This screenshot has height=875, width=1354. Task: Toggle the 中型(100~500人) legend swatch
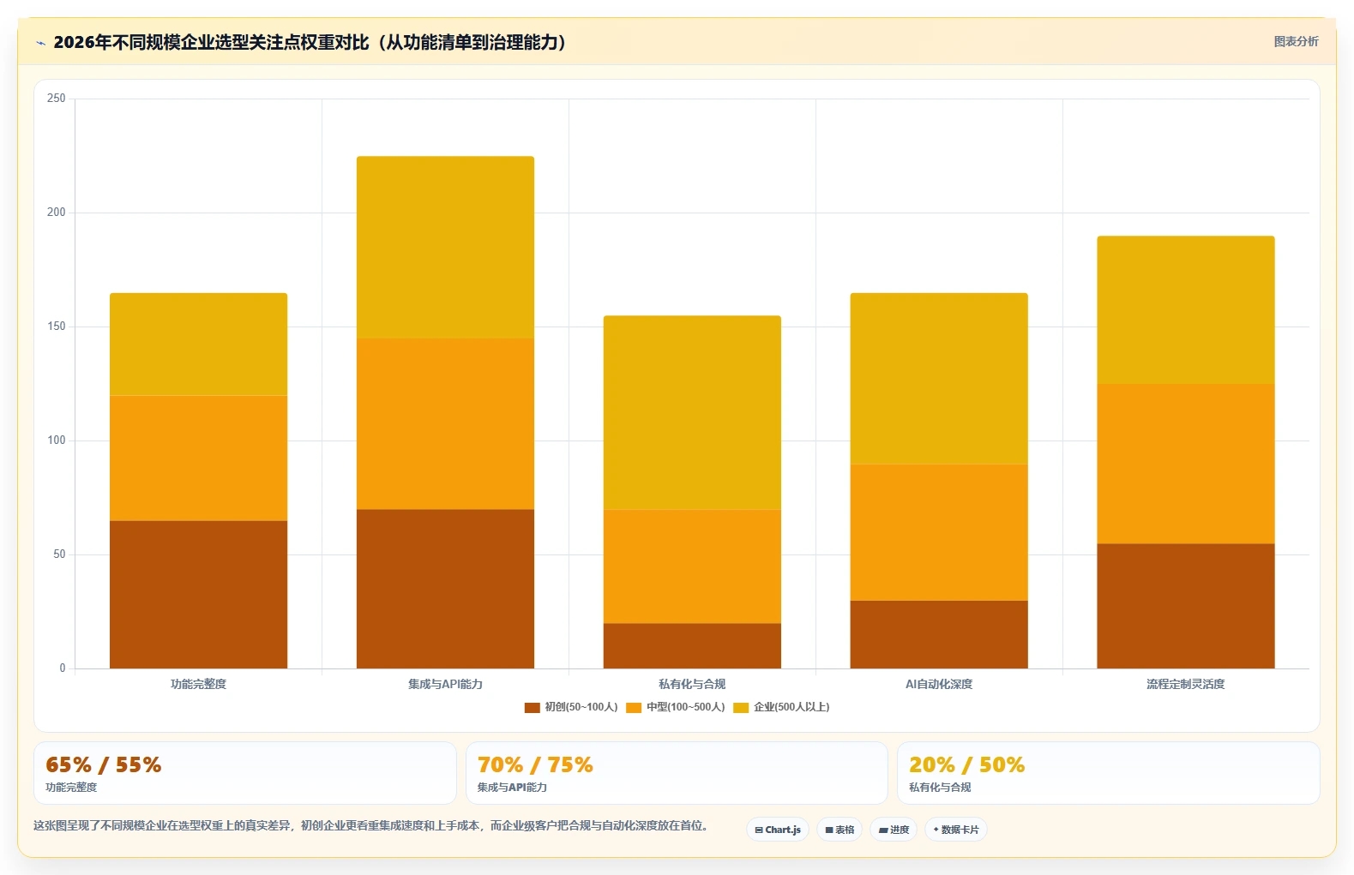(634, 708)
